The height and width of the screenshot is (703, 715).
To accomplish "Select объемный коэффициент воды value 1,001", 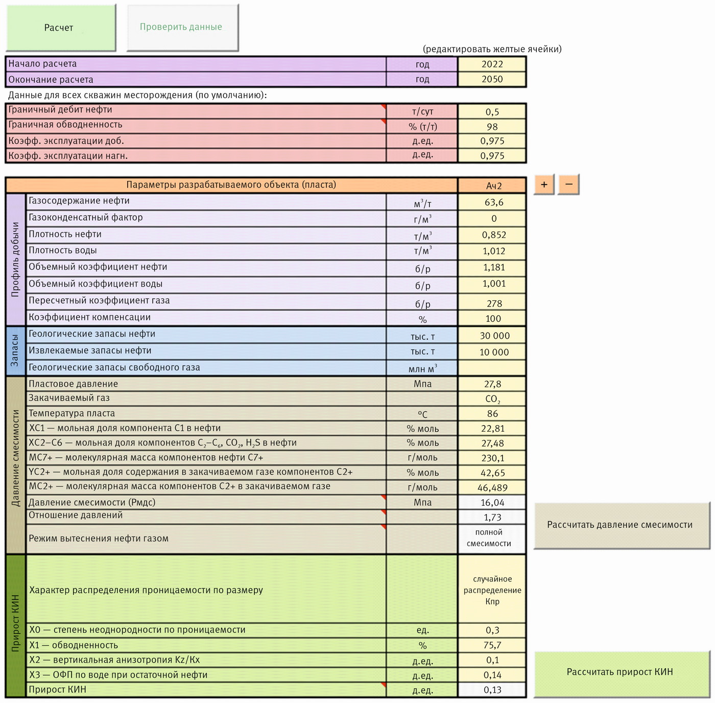I will click(492, 284).
